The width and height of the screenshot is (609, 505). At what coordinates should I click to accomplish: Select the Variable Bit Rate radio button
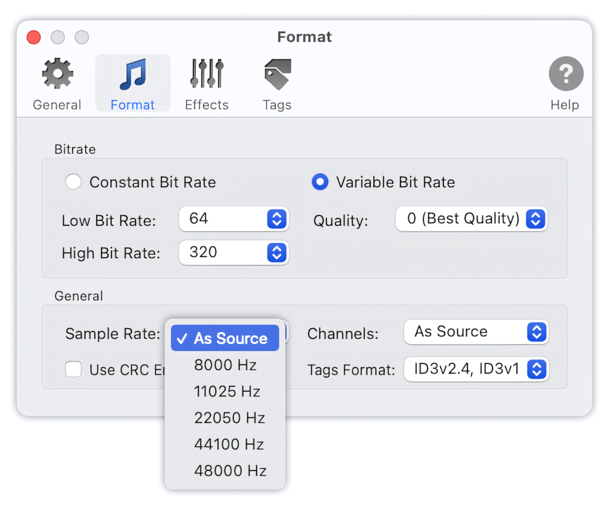(320, 182)
